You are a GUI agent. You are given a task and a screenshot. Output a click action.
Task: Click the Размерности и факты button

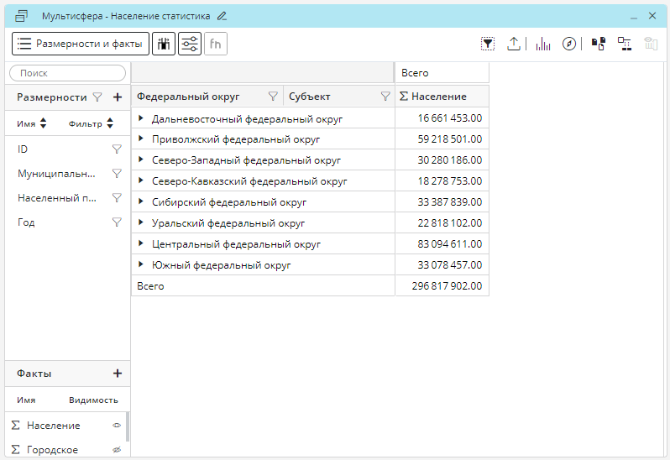tap(81, 44)
